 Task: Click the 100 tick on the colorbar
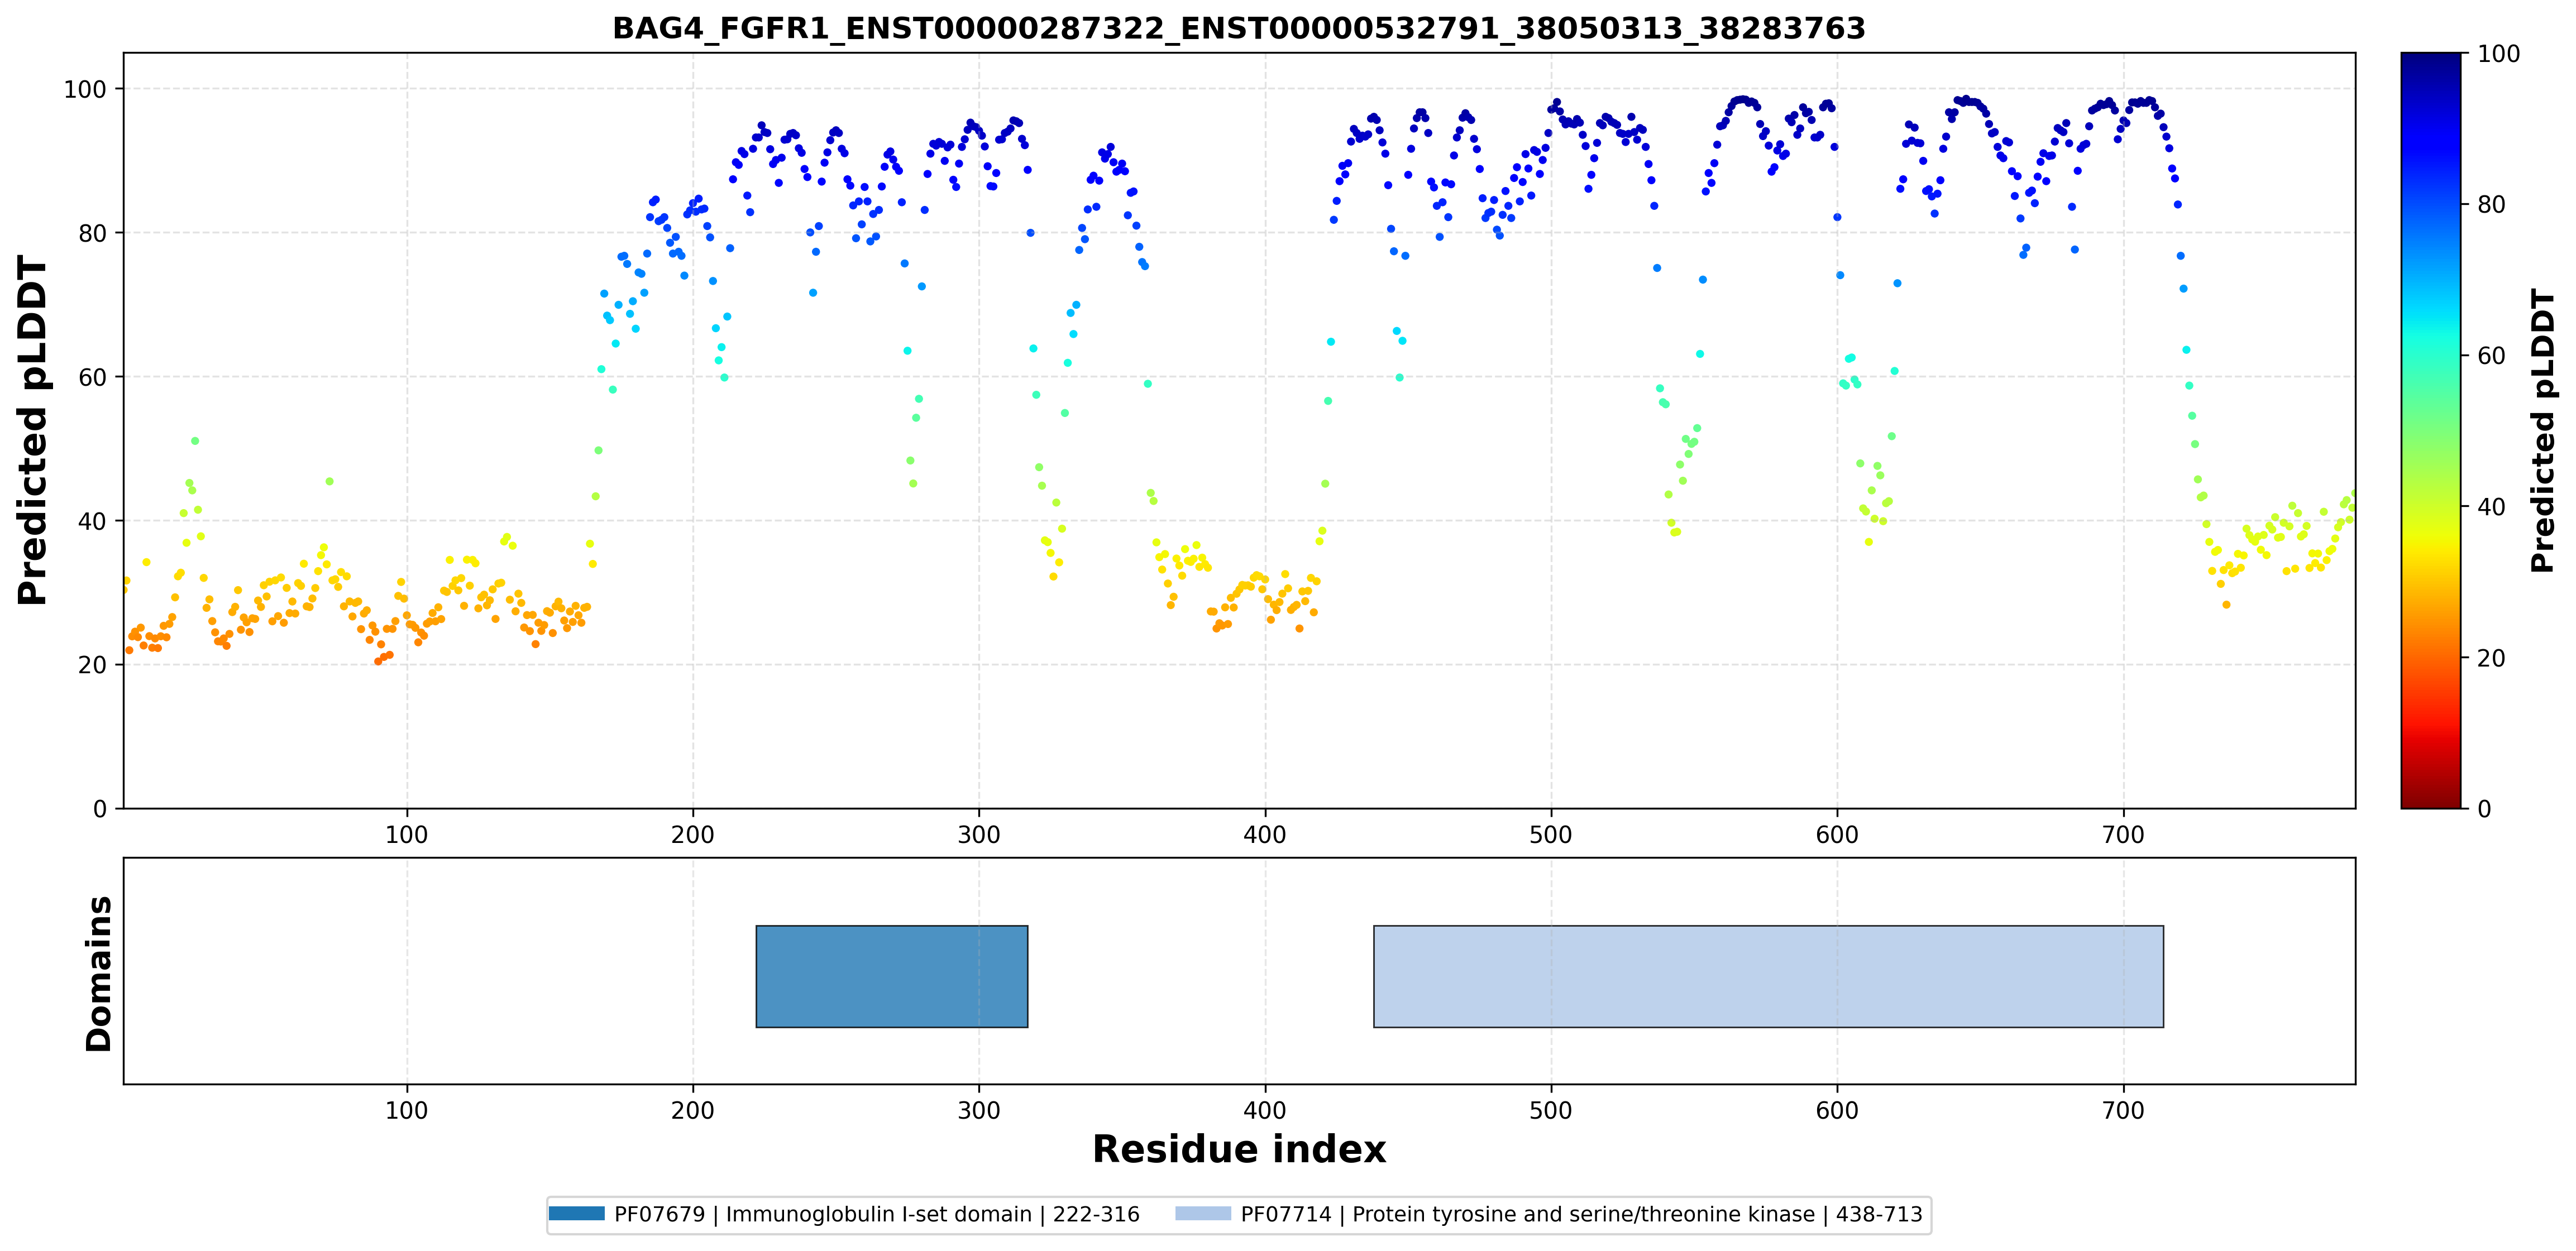(x=2498, y=54)
